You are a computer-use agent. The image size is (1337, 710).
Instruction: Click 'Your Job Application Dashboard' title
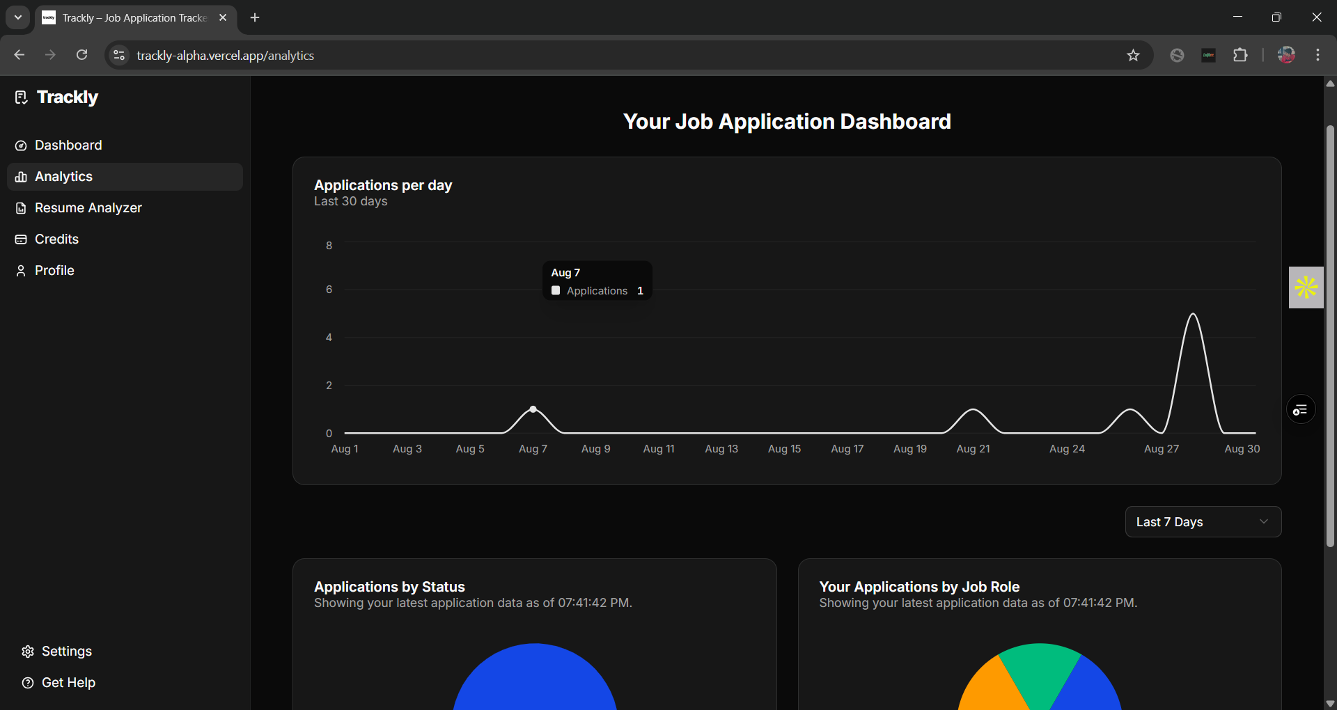pos(787,122)
